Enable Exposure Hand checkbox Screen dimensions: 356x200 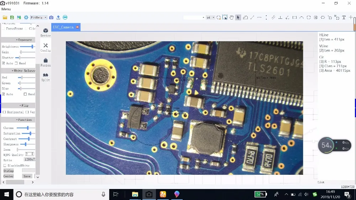tap(16, 63)
